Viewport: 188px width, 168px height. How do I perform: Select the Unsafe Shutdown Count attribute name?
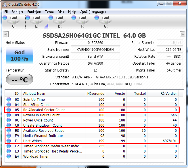pyautogui.click(x=43, y=125)
